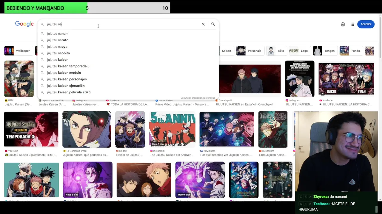Image resolution: width=382 pixels, height=214 pixels.
Task: Click the 'Bebiendo y manejando' progress bar
Action: pyautogui.click(x=87, y=8)
